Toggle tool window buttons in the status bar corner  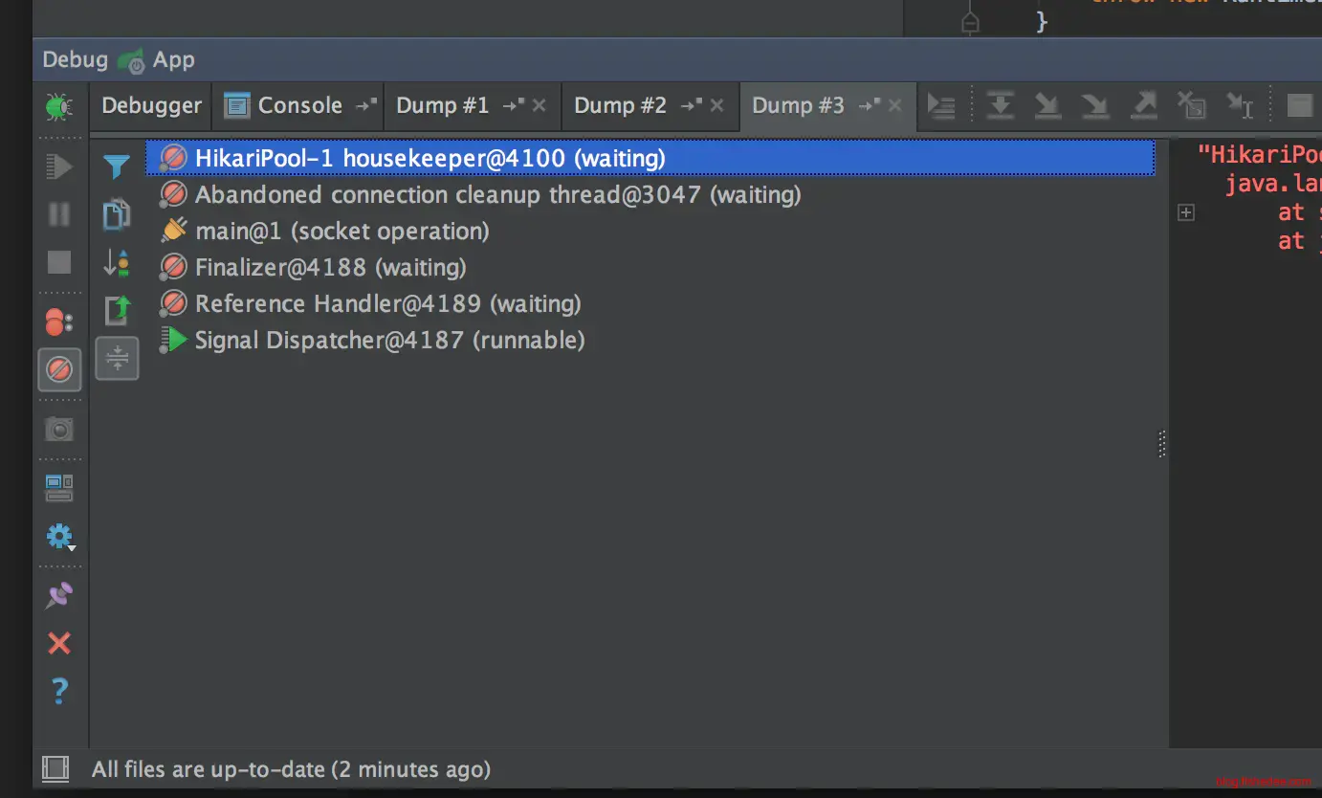pyautogui.click(x=55, y=768)
